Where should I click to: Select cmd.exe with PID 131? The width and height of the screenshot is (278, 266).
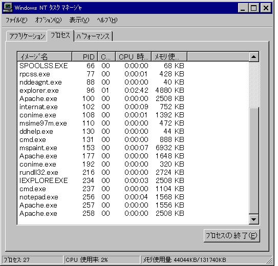[133, 139]
